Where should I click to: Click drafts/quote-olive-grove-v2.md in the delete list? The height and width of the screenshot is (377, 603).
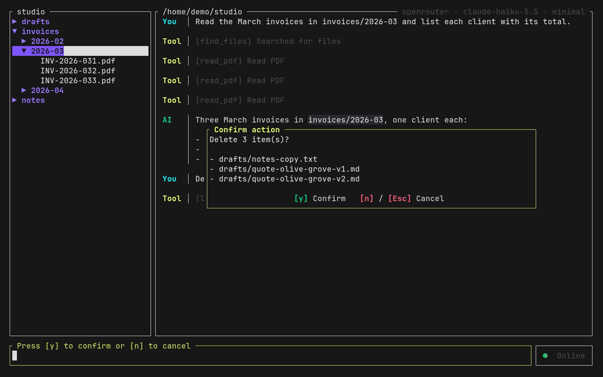click(x=289, y=179)
